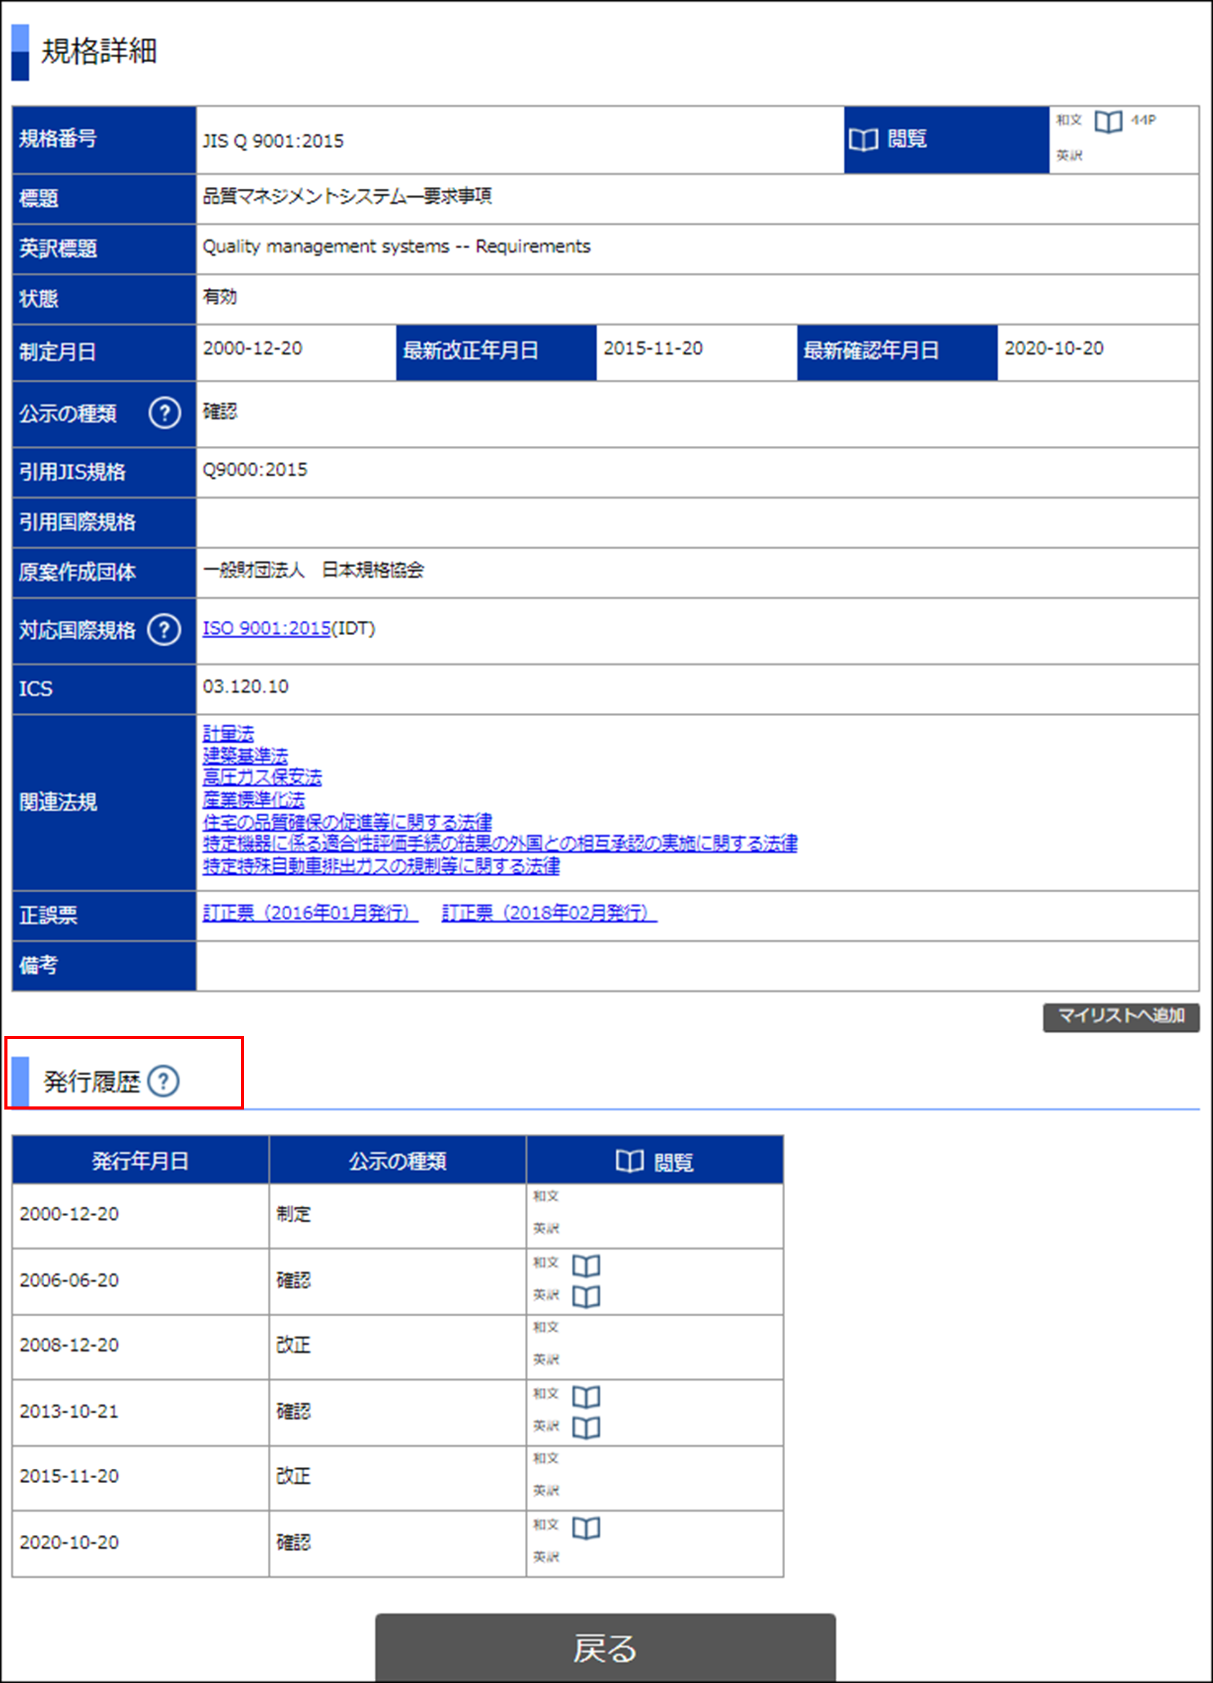Open 和文 book icon for 2006-06-20 row
Viewport: 1213px width, 1683px height.
585,1265
